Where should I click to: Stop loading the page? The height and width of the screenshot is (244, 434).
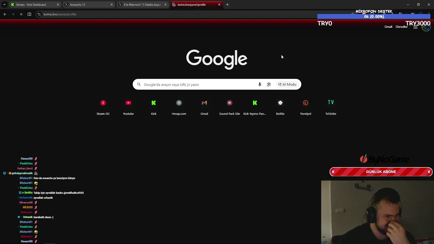point(21,14)
